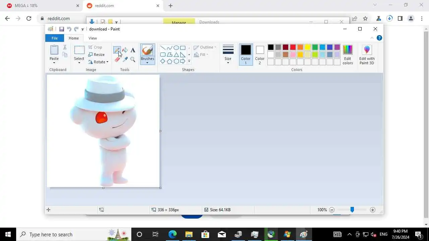Open Paint Help question mark
429x241 pixels.
[x=379, y=38]
